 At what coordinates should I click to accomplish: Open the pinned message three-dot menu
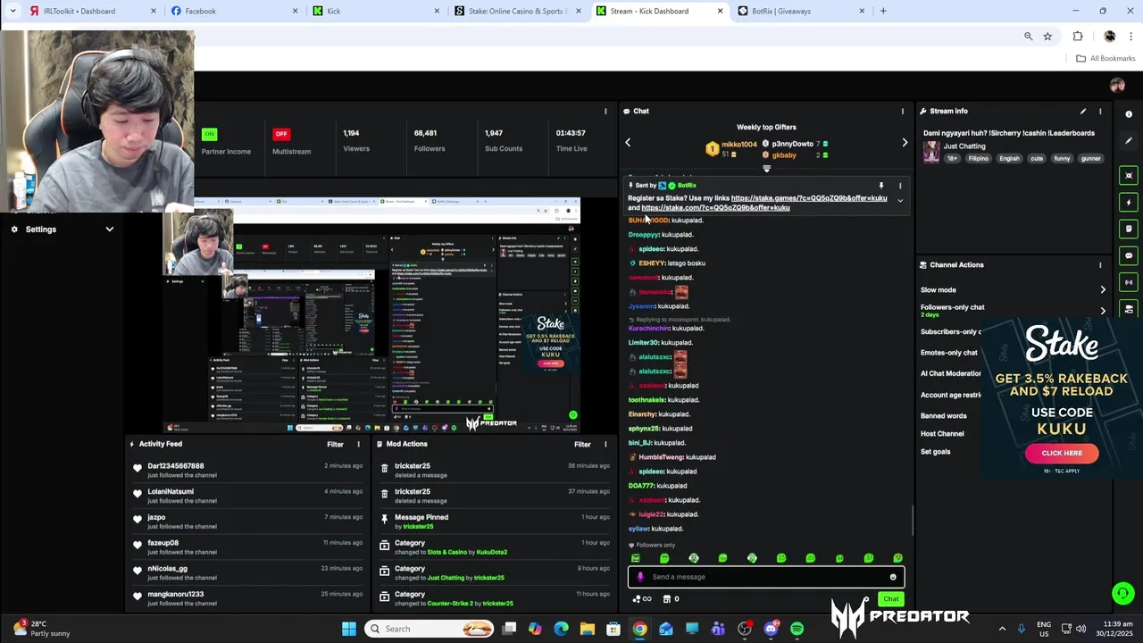pyautogui.click(x=900, y=186)
